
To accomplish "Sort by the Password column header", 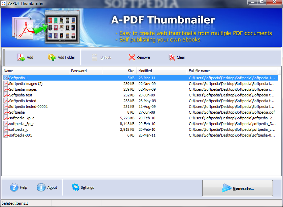I will coord(86,71).
